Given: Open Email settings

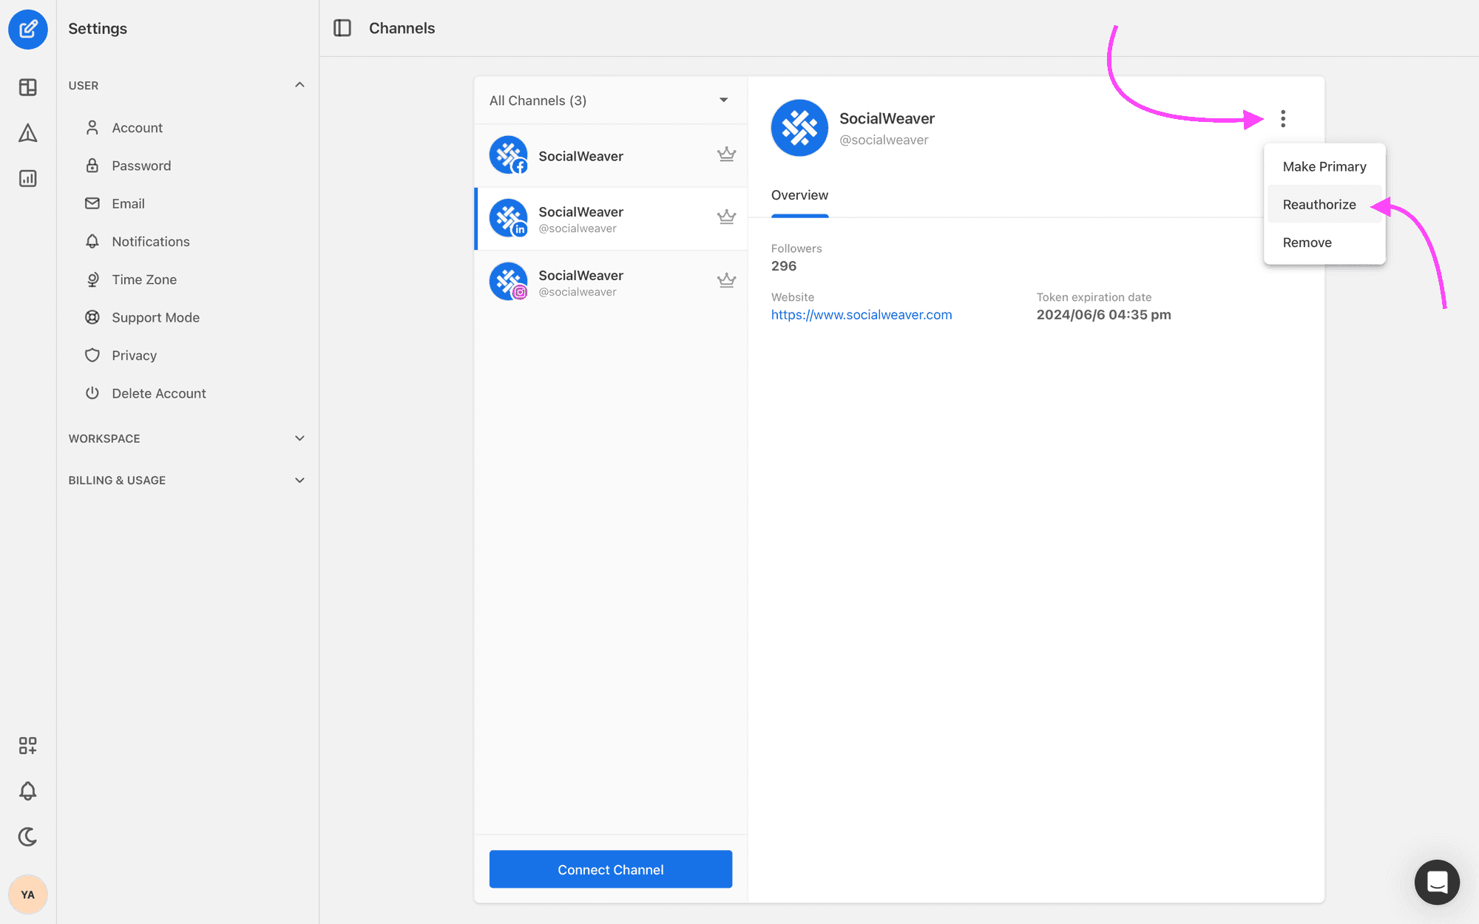Looking at the screenshot, I should [128, 203].
